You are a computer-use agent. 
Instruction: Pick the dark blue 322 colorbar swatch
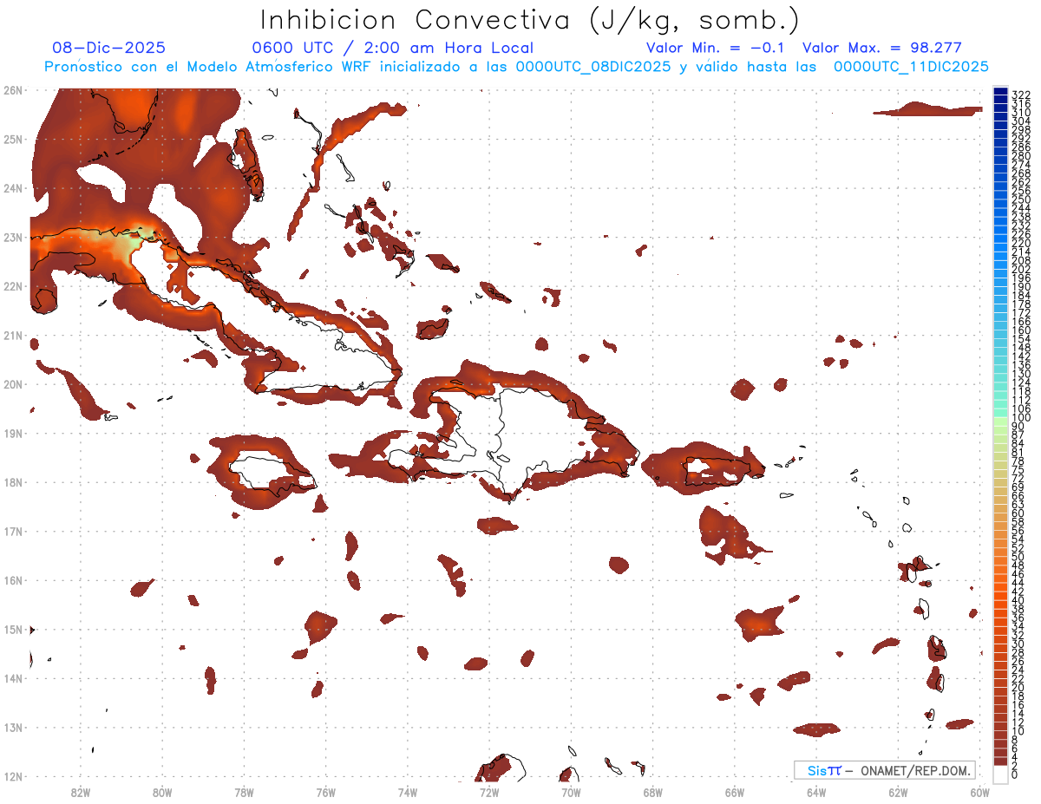(1000, 92)
